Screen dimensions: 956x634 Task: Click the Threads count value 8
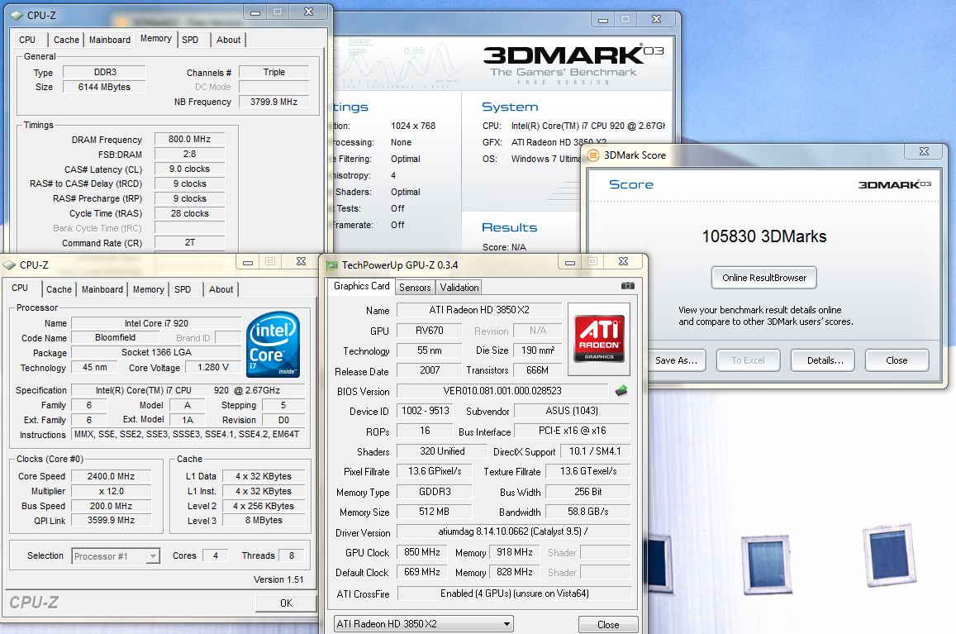point(292,555)
